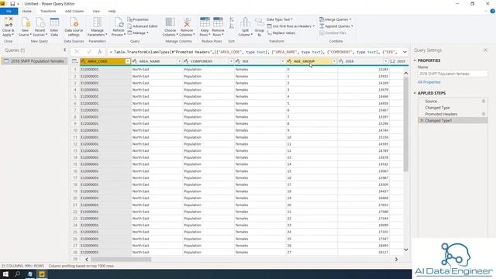Click the horizontal scrollbar thumb

coord(121,260)
